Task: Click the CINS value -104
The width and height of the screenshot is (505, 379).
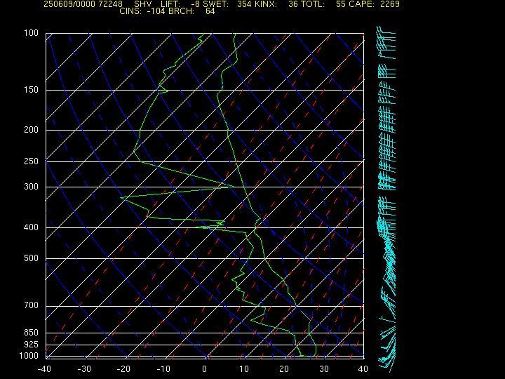Action: 156,11
